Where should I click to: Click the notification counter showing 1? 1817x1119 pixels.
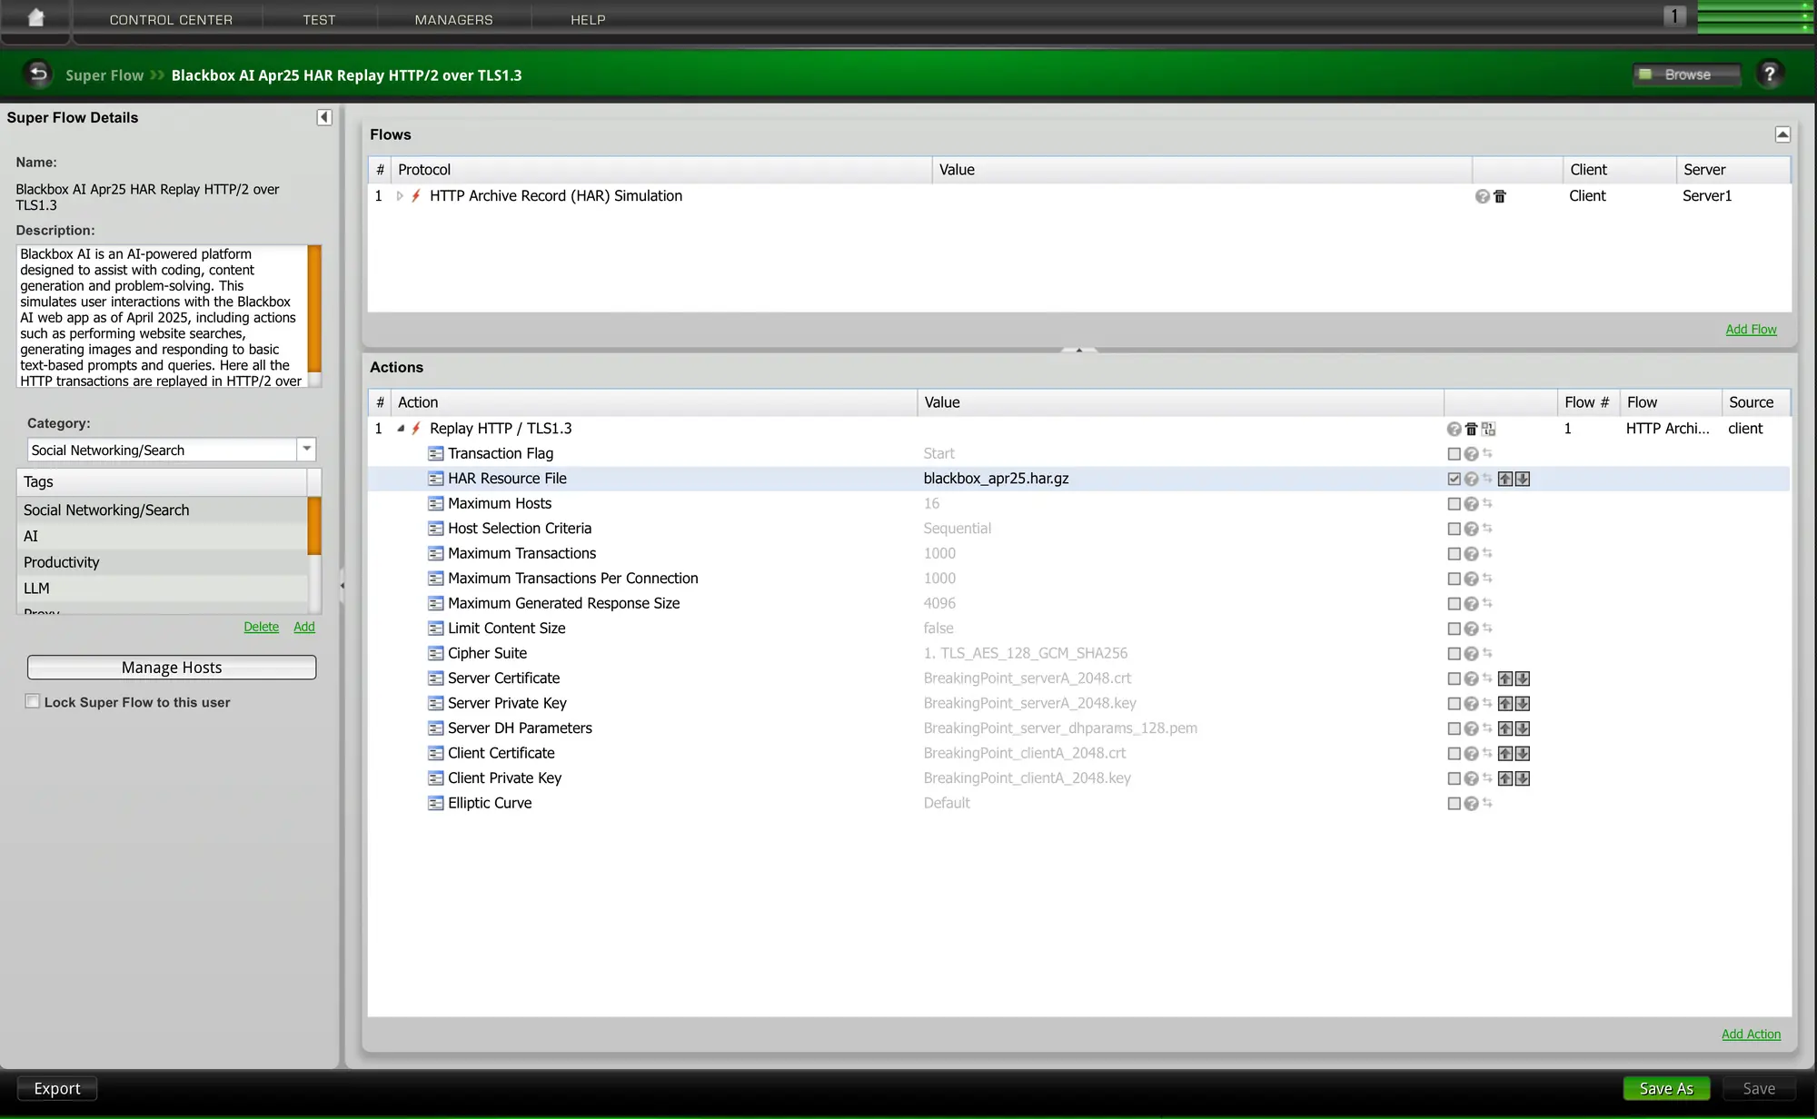(x=1674, y=16)
